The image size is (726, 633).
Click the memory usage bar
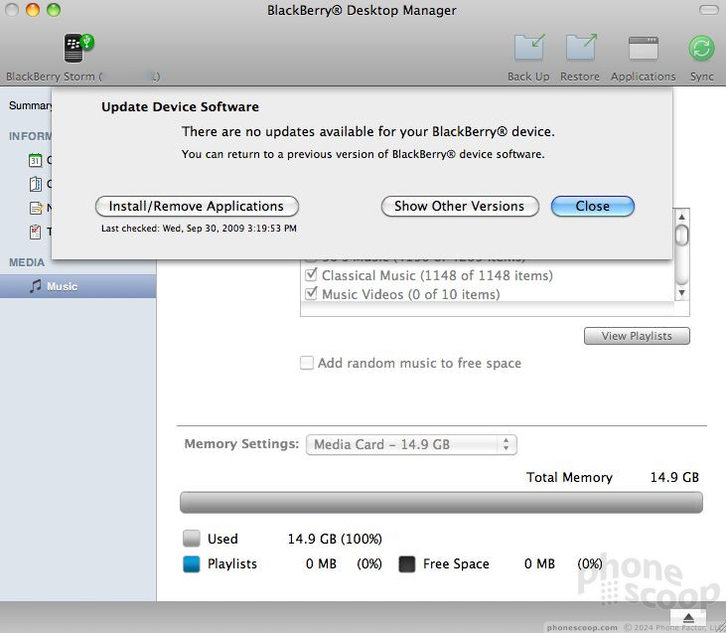coord(441,503)
